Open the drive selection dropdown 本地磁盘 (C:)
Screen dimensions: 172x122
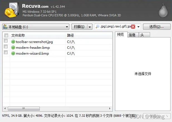[x=36, y=27]
